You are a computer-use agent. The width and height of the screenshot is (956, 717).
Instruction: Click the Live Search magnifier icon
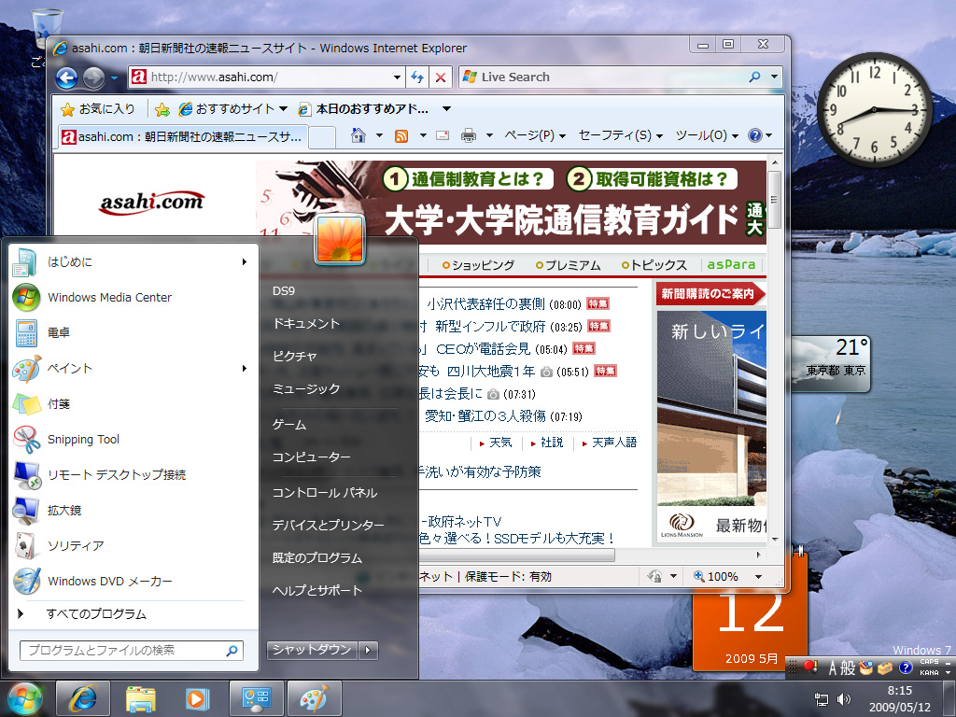coord(754,77)
